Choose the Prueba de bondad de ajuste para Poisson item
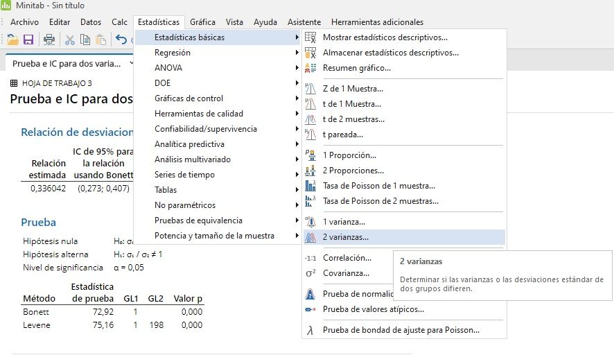Viewport: 614px width, 355px height. click(404, 330)
